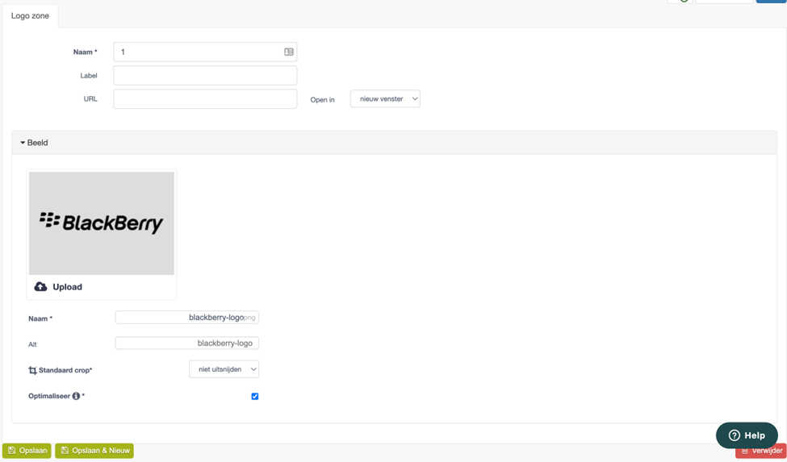Click the BlackBerry logo thumbnail

(102, 223)
